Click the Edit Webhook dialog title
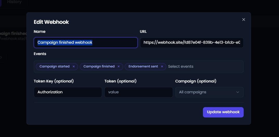279x137 pixels. tap(51, 22)
